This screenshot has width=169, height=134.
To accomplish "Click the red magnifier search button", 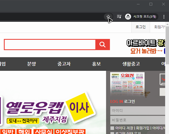I will 103,44.
